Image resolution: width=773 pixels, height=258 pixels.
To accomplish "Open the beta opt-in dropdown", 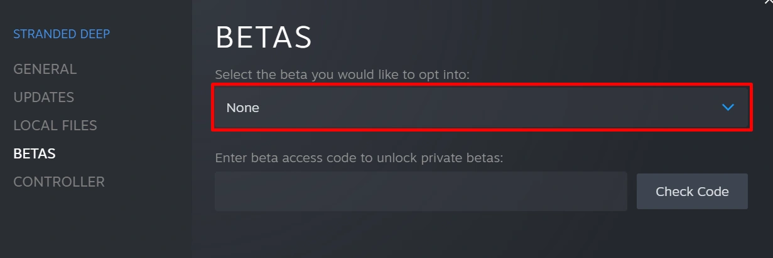I will coord(482,108).
